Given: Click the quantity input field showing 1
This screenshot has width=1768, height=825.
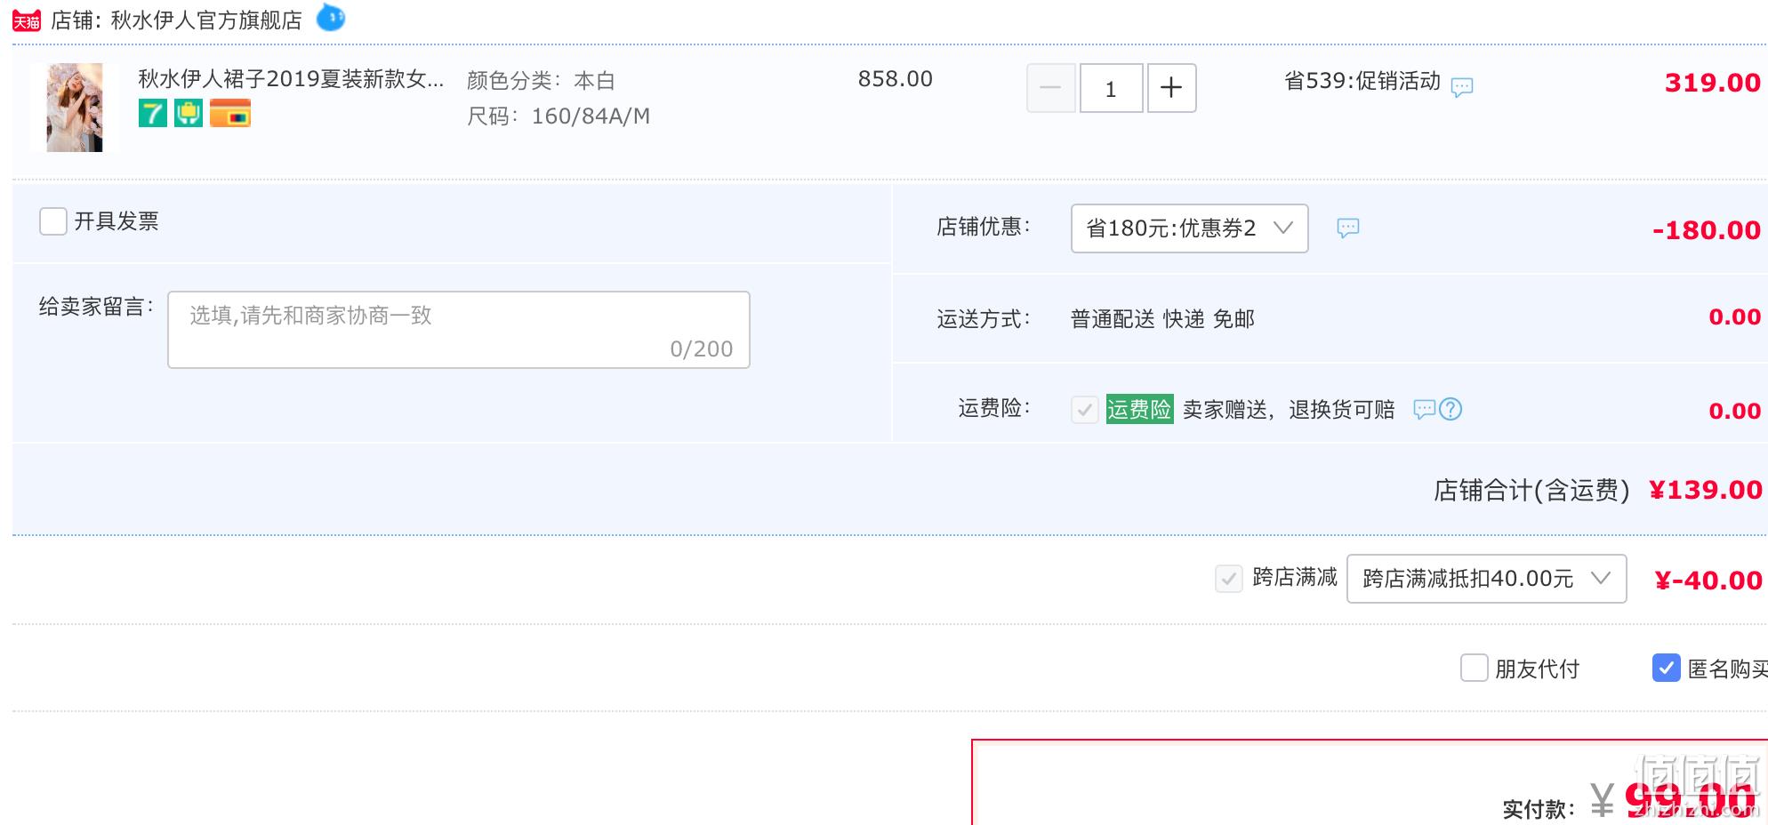Looking at the screenshot, I should click(x=1112, y=88).
